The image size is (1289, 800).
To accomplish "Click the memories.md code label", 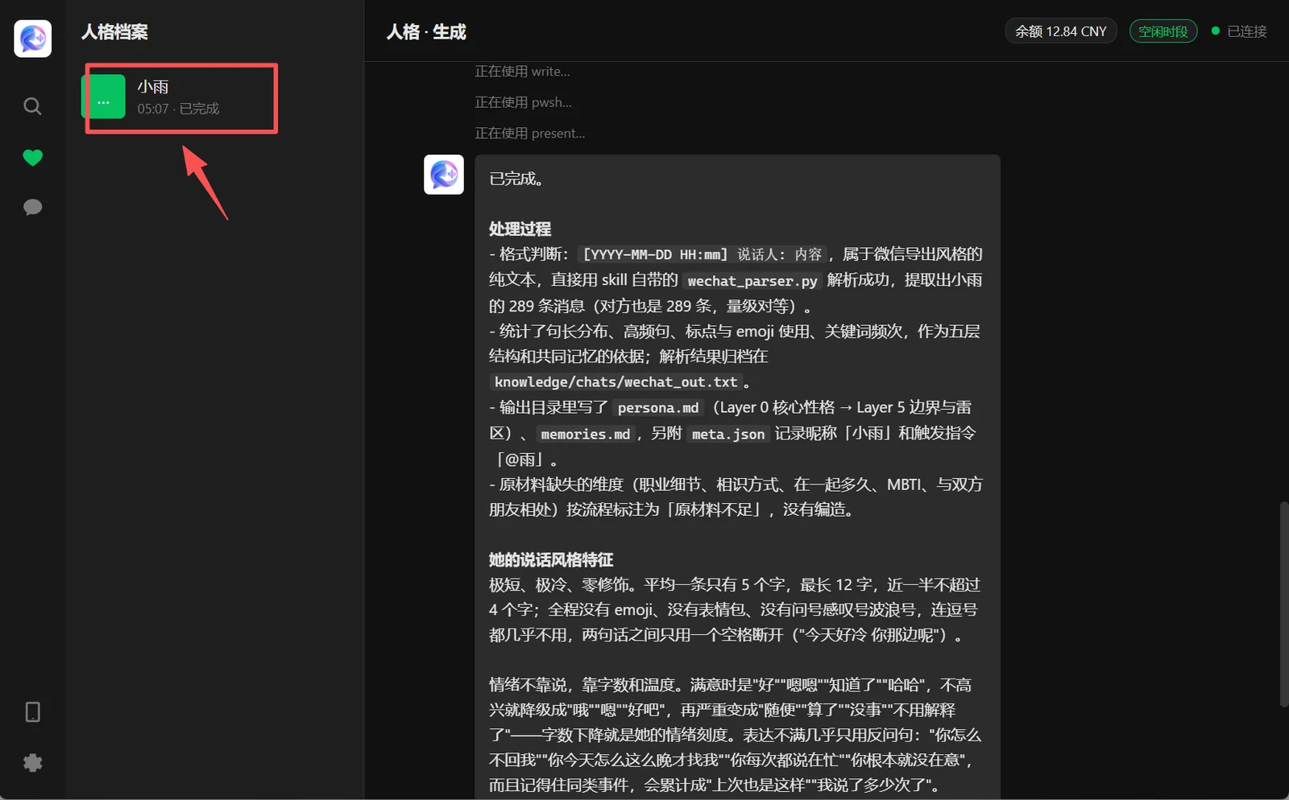I will [x=586, y=435].
